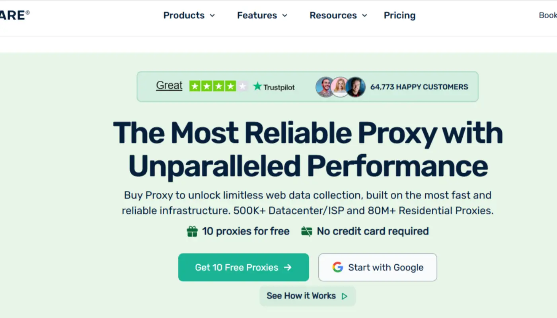Click the "64,773 HAPPY CUSTOMERS" text
This screenshot has width=557, height=318.
click(419, 87)
